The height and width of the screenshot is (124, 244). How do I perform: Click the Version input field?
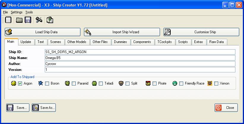140,70
